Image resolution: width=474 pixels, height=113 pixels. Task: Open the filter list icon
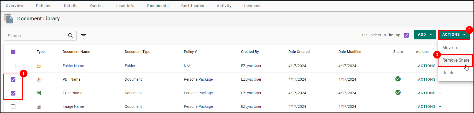pos(84,36)
